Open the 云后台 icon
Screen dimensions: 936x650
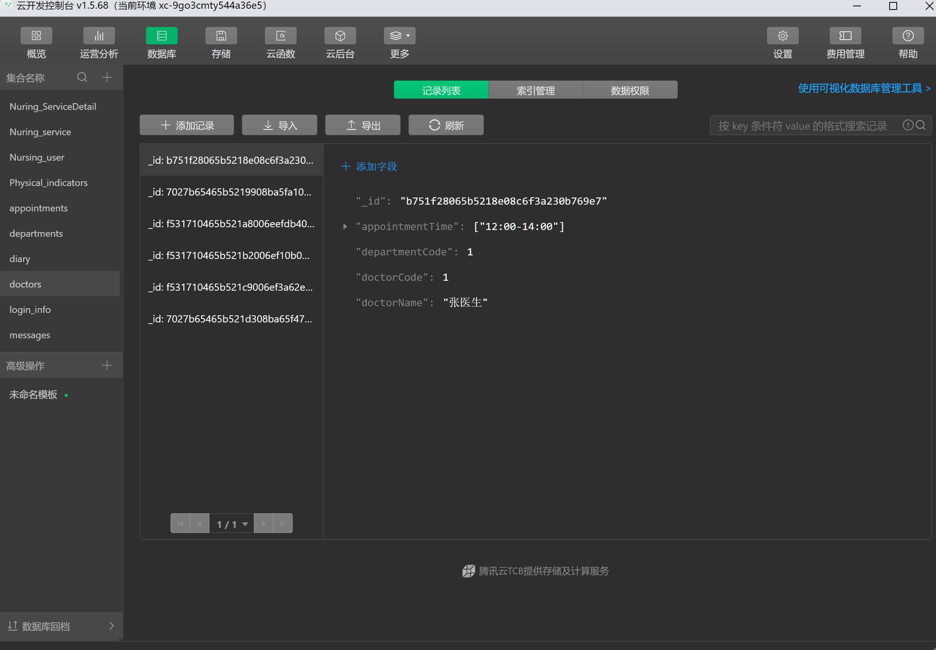pos(340,36)
